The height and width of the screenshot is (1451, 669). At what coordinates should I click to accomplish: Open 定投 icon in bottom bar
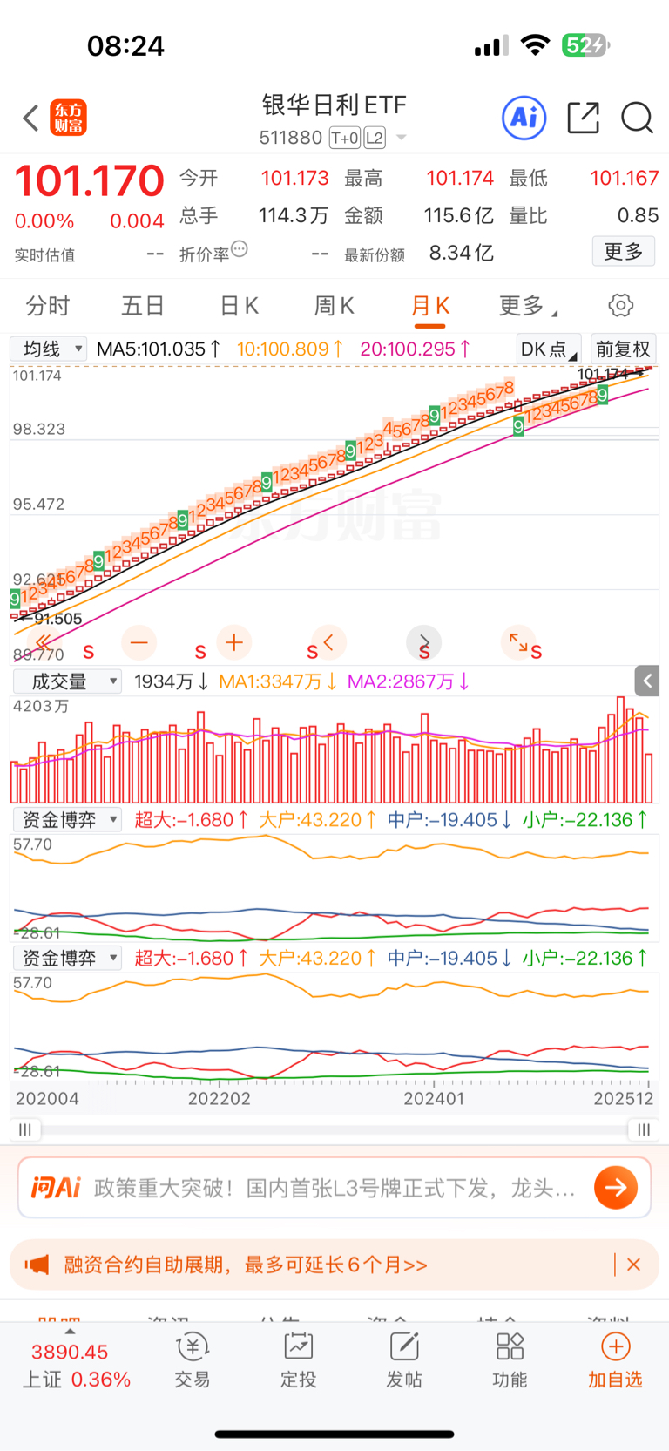298,1359
